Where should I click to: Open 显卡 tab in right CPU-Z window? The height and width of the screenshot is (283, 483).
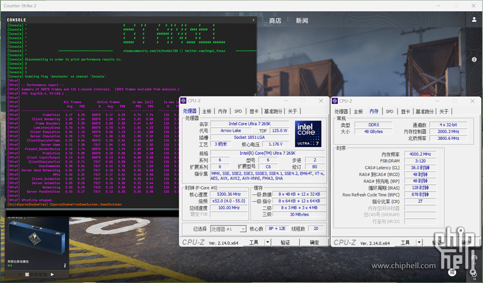pos(405,111)
